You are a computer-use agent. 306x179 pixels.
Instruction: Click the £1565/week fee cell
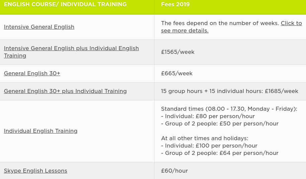(x=178, y=52)
